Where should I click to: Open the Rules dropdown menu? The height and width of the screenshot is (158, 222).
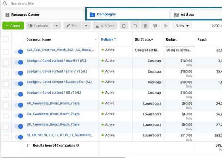(184, 26)
